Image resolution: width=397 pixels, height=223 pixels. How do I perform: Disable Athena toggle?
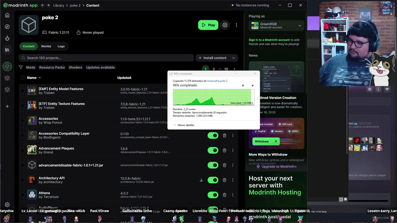click(x=213, y=195)
